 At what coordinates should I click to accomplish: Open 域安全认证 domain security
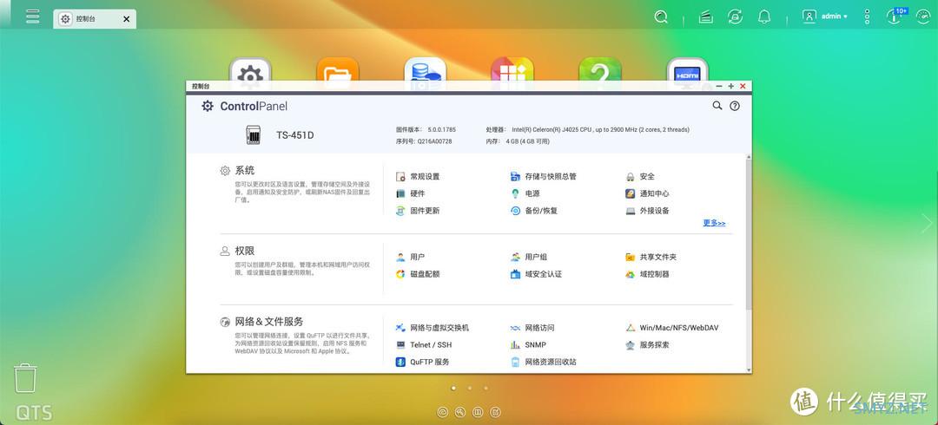(536, 274)
